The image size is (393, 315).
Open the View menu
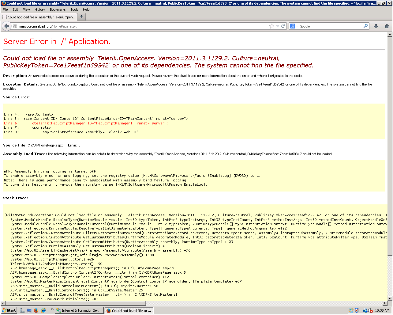[x=27, y=9]
